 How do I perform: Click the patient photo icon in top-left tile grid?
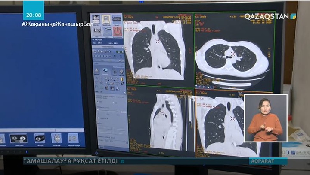(x=96, y=19)
